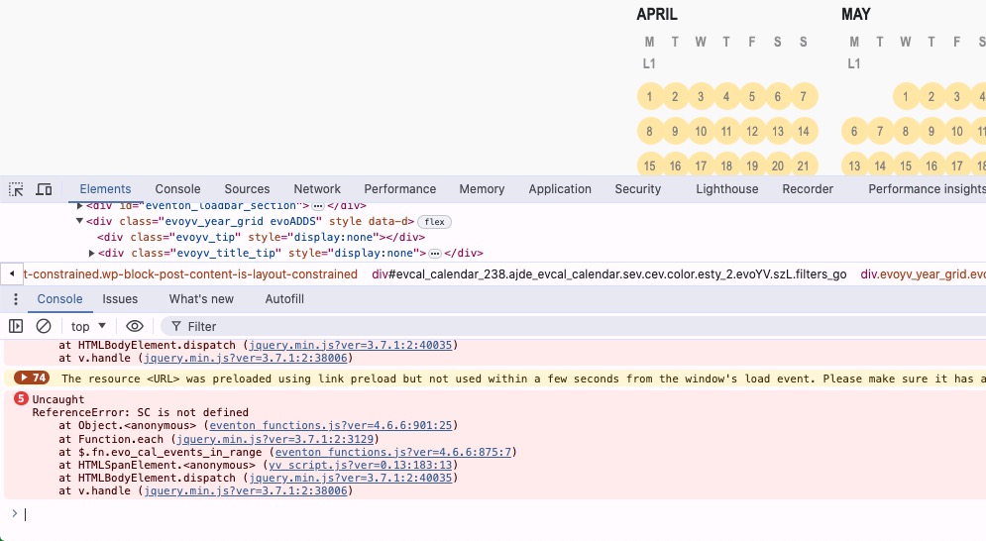Viewport: 986px width, 541px height.
Task: Click the console prompt input line
Action: (x=503, y=514)
